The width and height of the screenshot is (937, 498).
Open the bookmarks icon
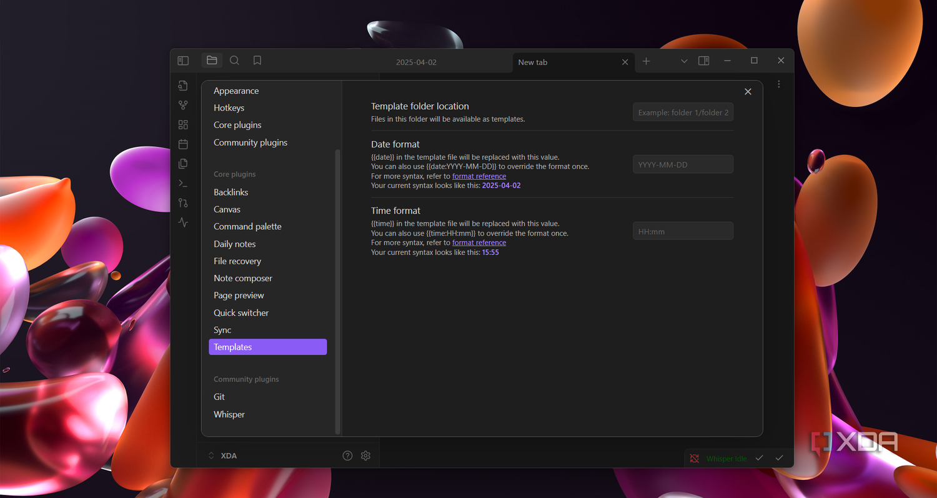257,61
